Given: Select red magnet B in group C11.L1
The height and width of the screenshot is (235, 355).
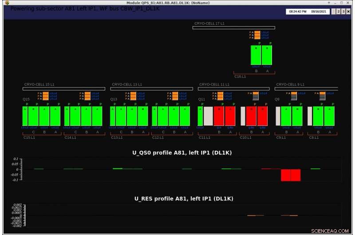Looking at the screenshot, I should pyautogui.click(x=219, y=116).
